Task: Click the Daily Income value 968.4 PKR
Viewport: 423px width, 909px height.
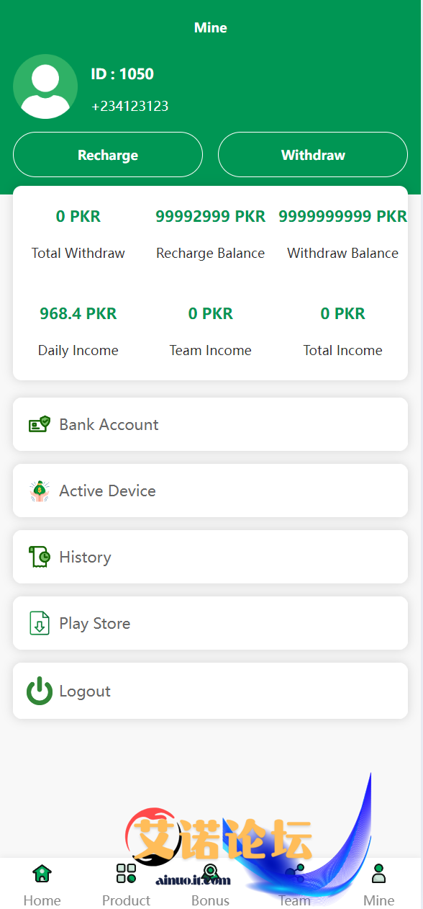Action: pos(78,313)
